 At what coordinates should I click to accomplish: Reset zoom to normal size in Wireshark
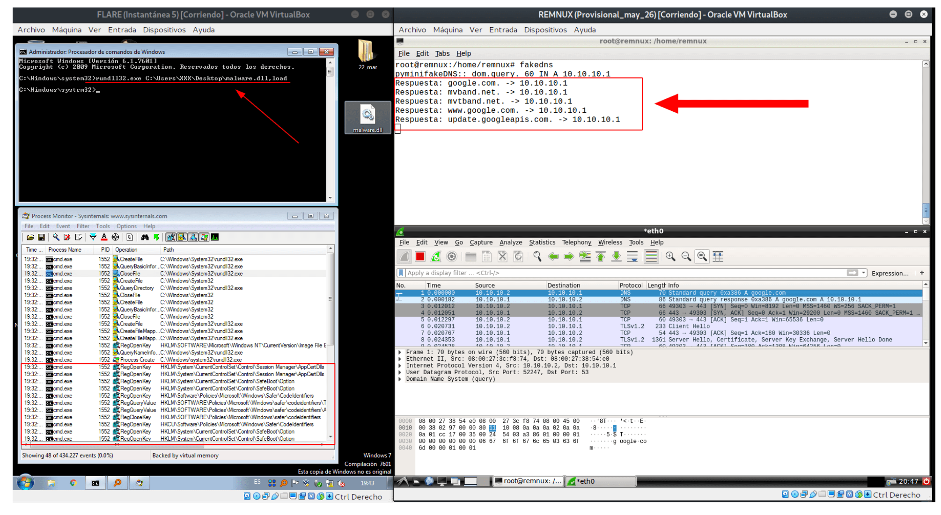point(702,257)
